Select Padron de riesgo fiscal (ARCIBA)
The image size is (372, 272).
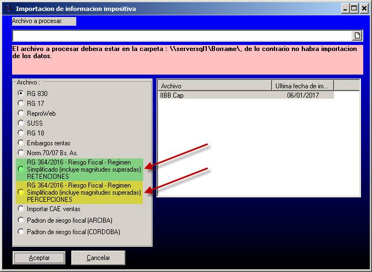click(21, 220)
